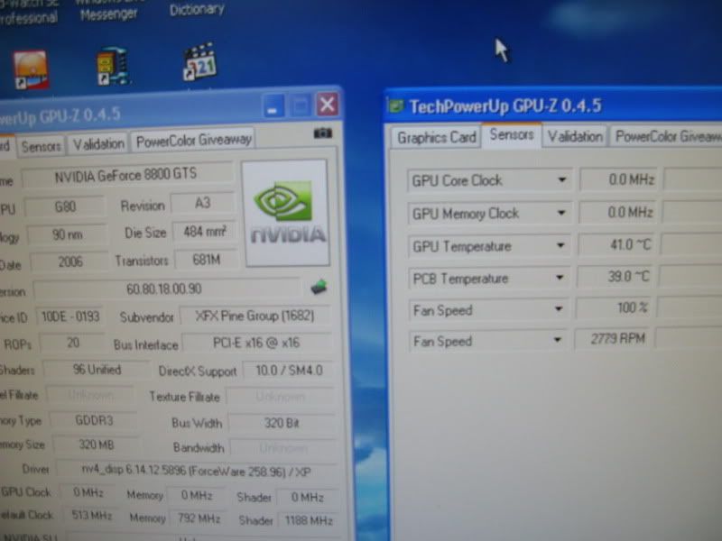
Task: Click GPU-Z app icon in right window title bar
Action: (395, 106)
